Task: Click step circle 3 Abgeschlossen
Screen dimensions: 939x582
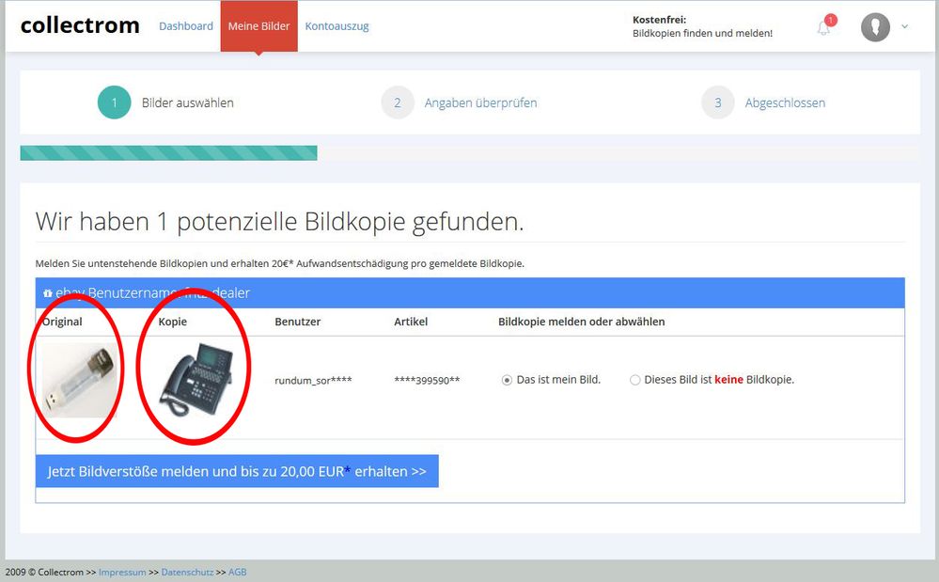Action: pyautogui.click(x=717, y=102)
